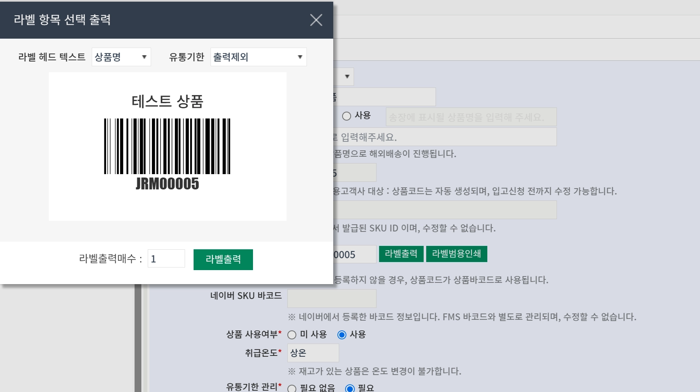Screen dimensions: 700x392
Task: Click the 취급온도 label
Action: 263,353
